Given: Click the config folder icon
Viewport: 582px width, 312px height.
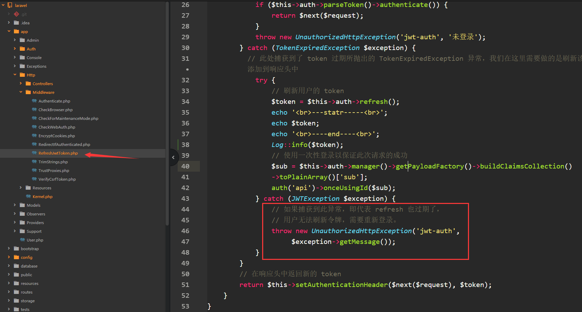Looking at the screenshot, I should tap(16, 257).
